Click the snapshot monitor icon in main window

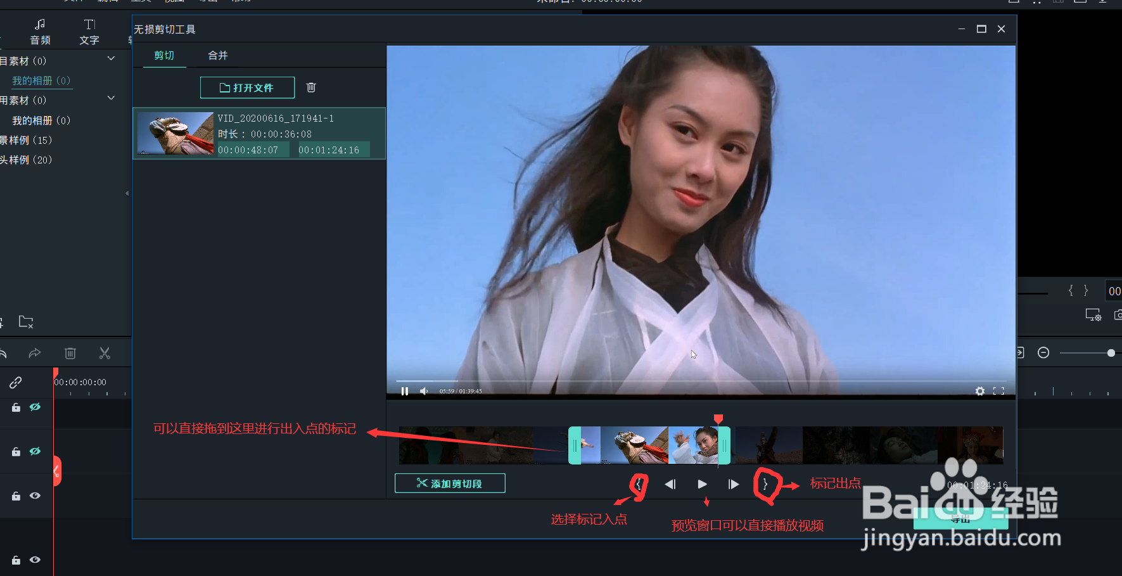(1093, 315)
